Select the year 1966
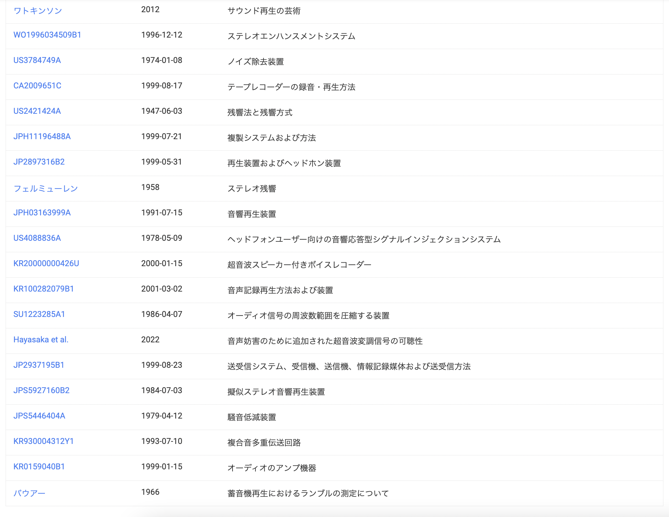Viewport: 669px width, 517px height. tap(150, 492)
